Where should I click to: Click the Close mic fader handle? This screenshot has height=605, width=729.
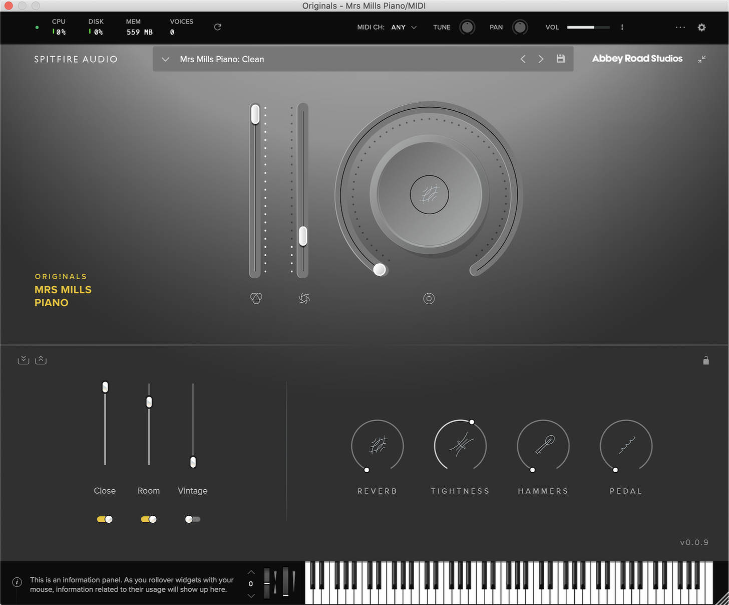click(x=105, y=387)
